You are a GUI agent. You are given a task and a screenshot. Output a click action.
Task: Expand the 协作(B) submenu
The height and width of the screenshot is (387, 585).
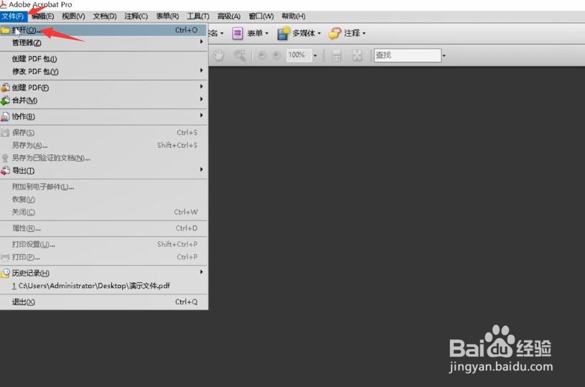tap(103, 116)
